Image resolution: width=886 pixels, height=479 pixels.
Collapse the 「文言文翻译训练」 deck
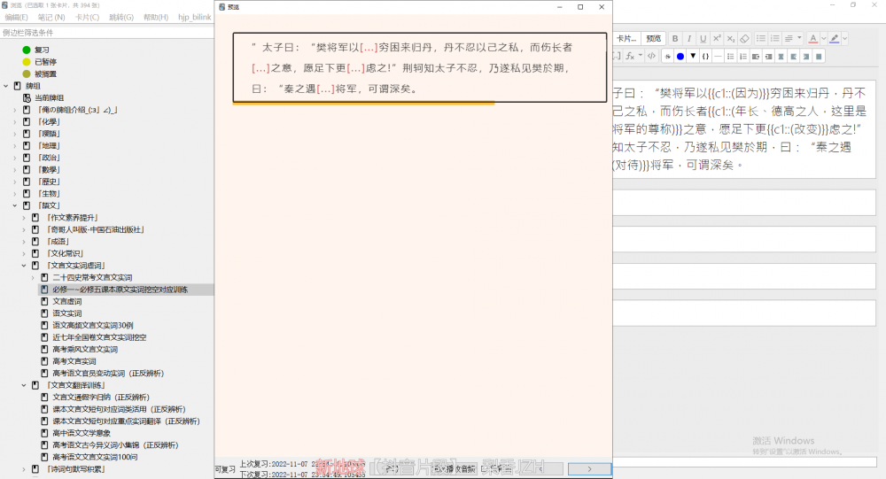pyautogui.click(x=24, y=385)
